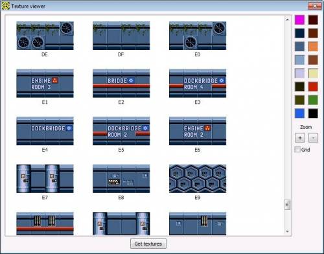Click the zoom in plus button

[300, 138]
